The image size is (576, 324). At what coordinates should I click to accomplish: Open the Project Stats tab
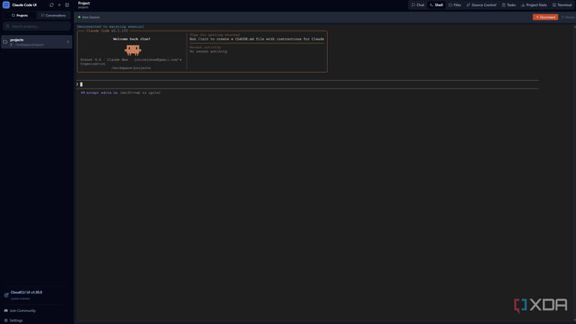[x=534, y=4]
